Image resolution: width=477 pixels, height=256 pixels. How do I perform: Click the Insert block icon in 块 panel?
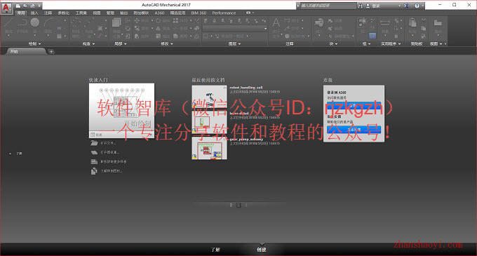(x=318, y=22)
